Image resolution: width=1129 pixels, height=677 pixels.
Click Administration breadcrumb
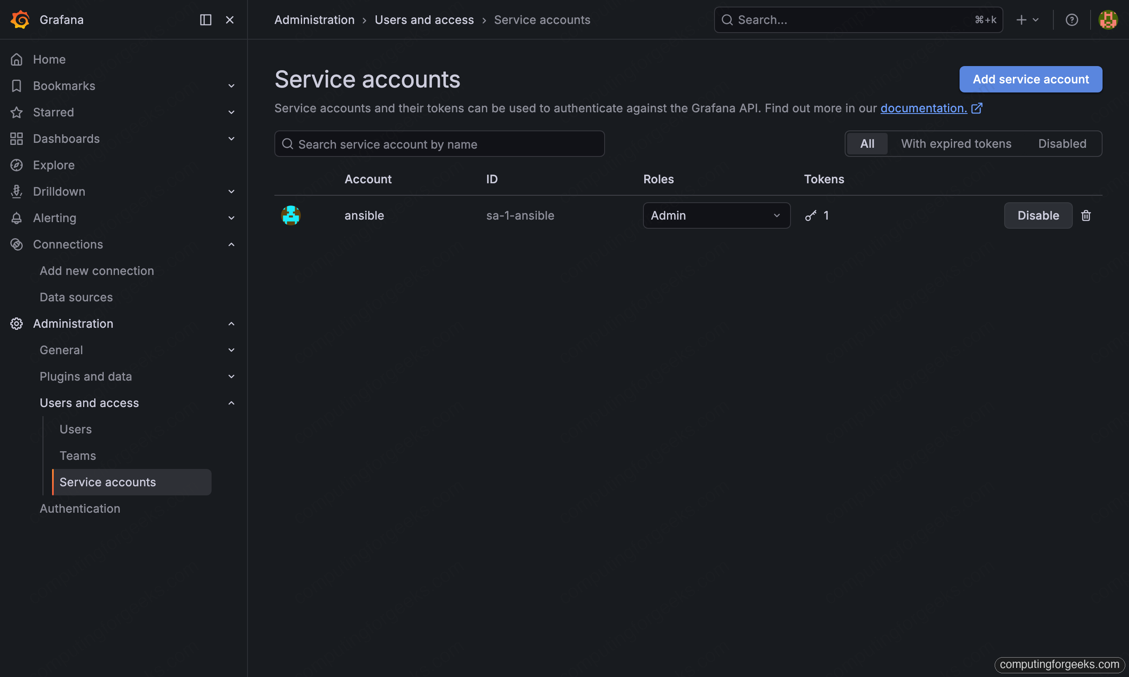pos(314,20)
